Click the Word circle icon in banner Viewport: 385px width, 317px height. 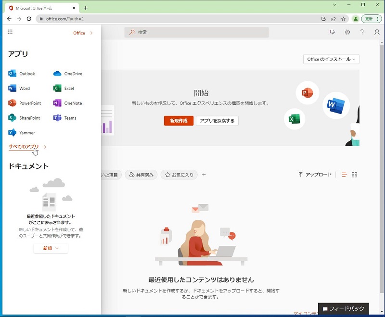(336, 105)
